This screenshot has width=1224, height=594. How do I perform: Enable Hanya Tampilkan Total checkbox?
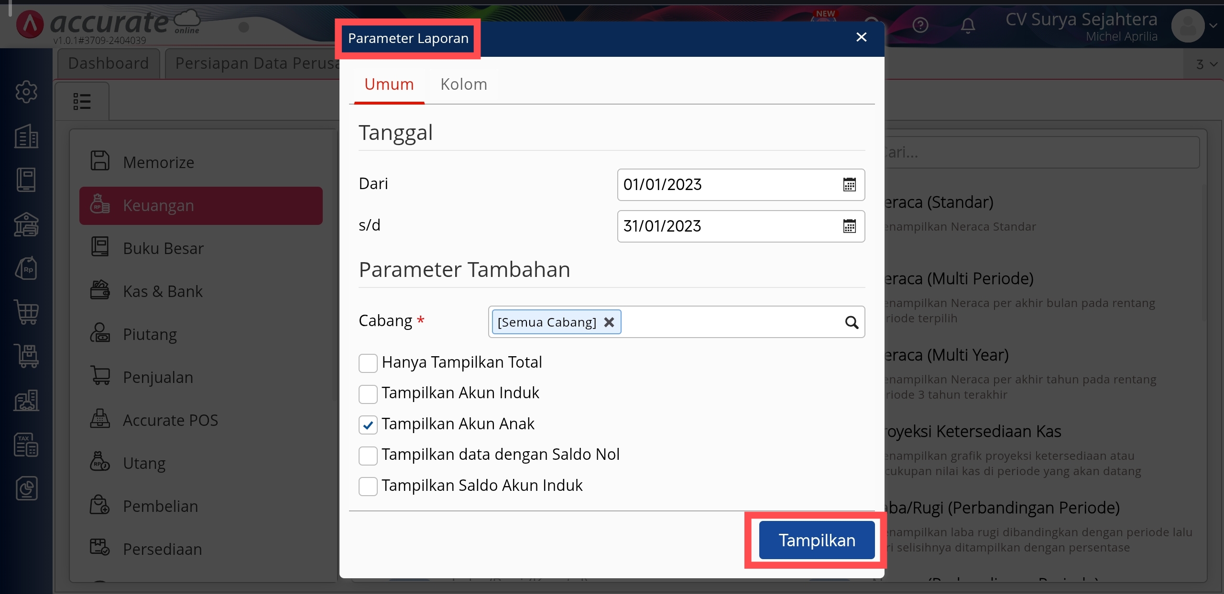[368, 363]
